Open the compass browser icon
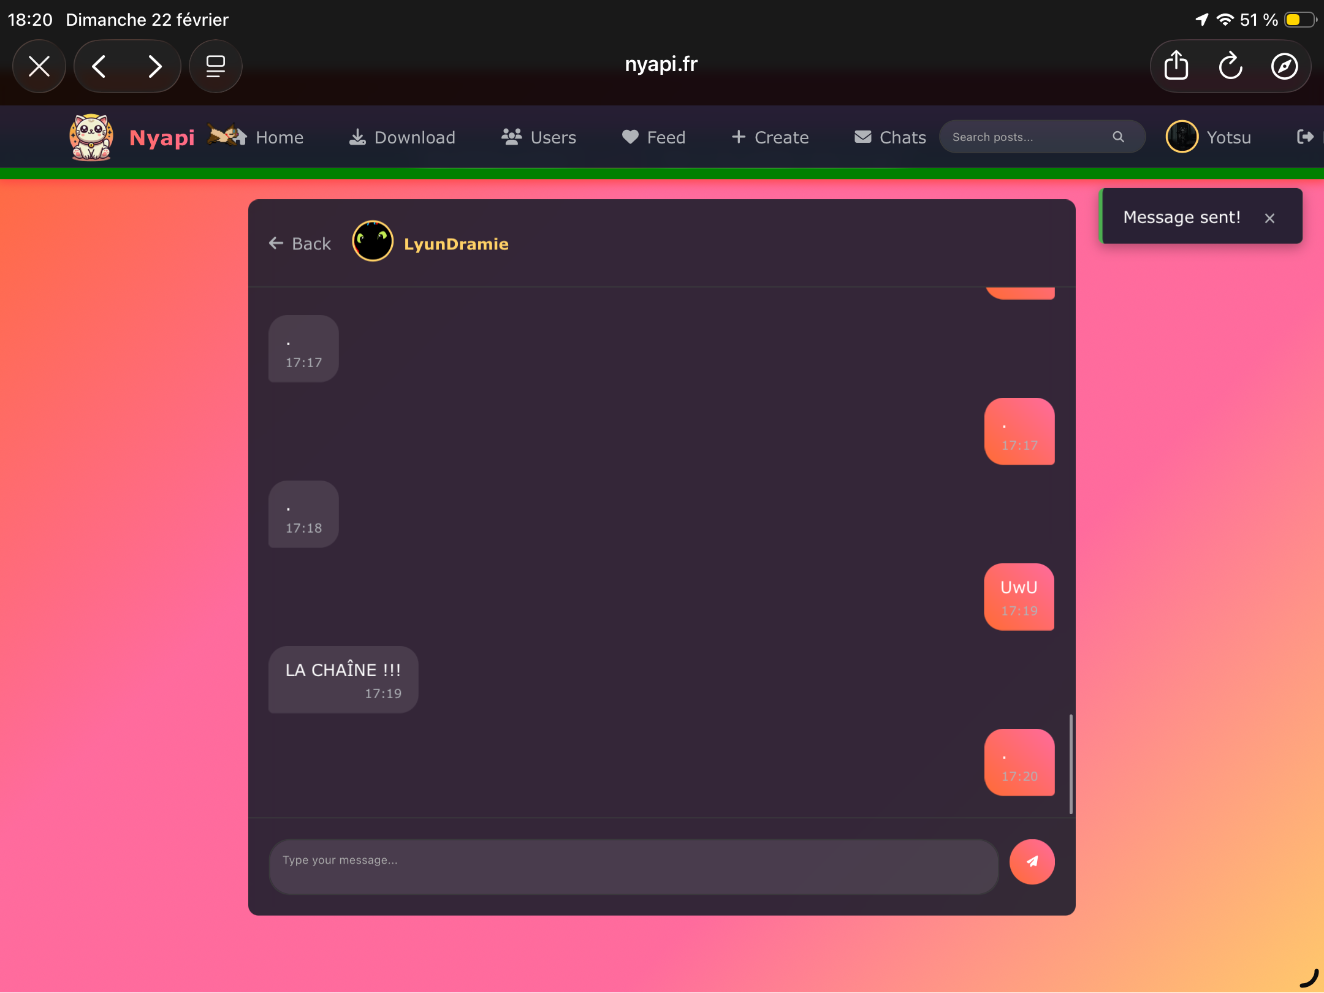 tap(1284, 66)
